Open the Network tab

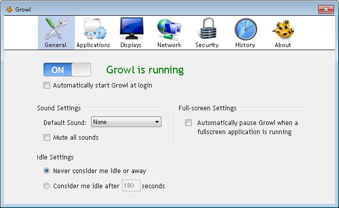(x=169, y=33)
